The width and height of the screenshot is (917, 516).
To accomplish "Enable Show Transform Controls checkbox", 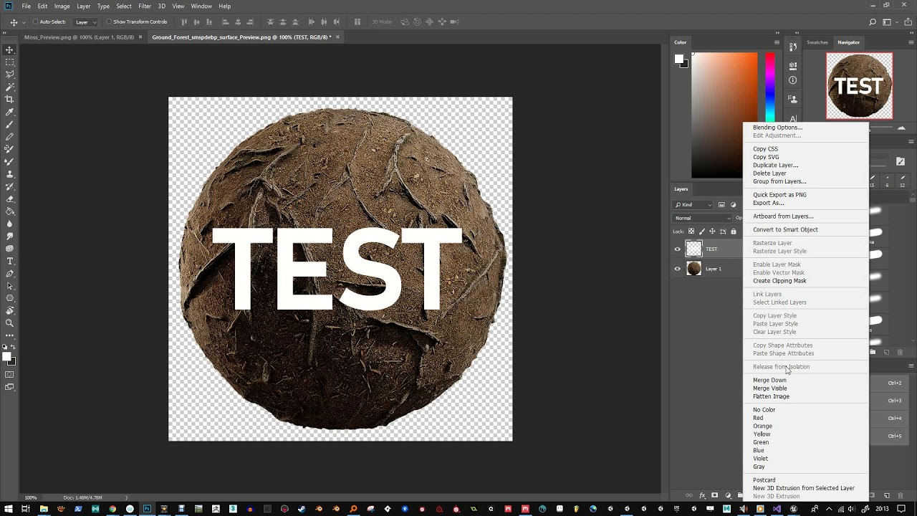I will pos(109,21).
